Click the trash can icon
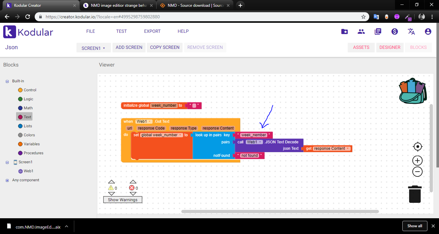This screenshot has width=439, height=234. [x=415, y=194]
